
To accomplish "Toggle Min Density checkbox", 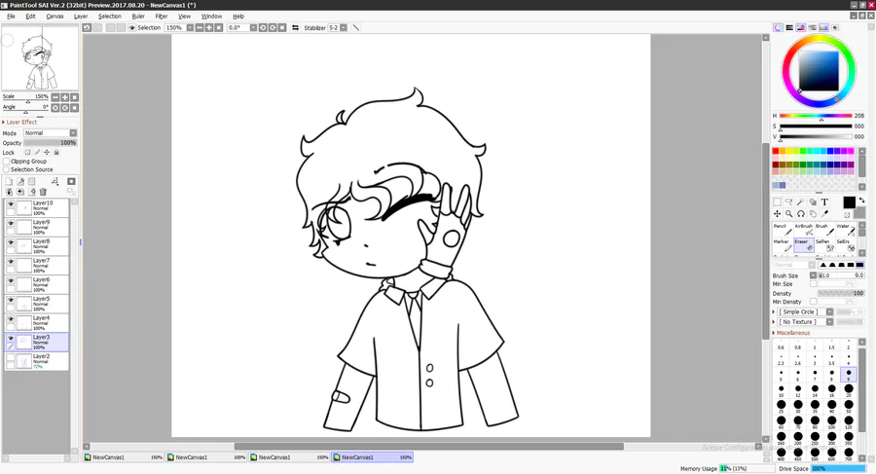I will coord(814,302).
